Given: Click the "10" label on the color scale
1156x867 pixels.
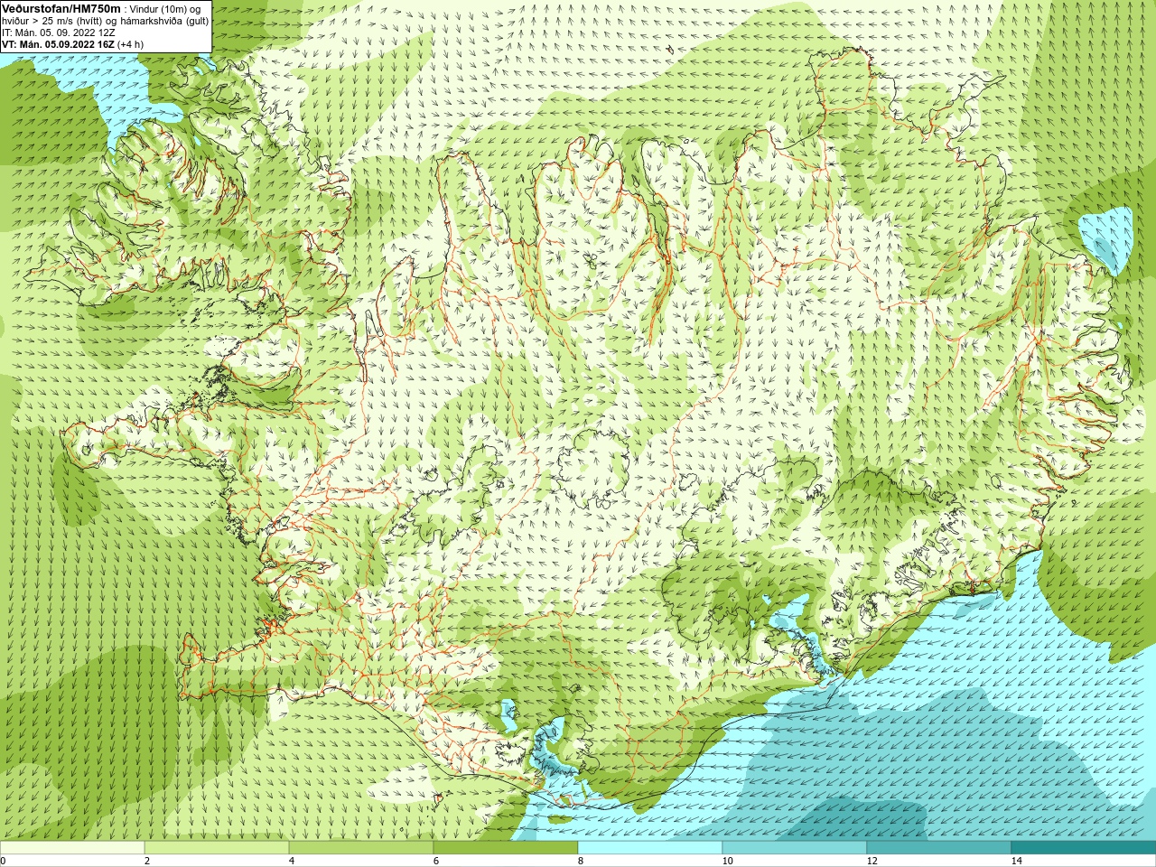Looking at the screenshot, I should (x=727, y=861).
